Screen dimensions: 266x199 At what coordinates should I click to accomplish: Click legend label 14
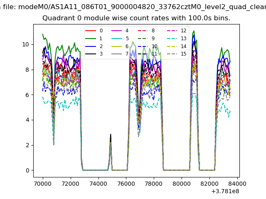pyautogui.click(x=183, y=46)
